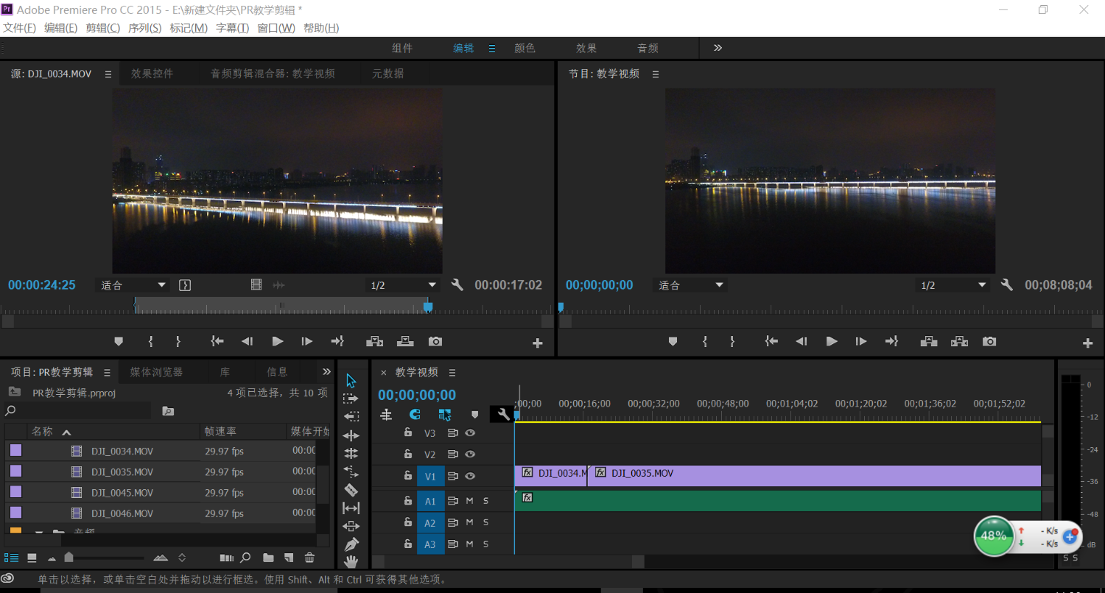Select the Razor tool
The width and height of the screenshot is (1105, 593).
(x=351, y=490)
